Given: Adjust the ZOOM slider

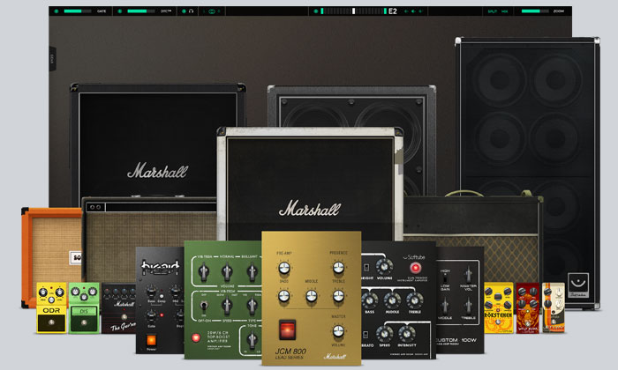Looking at the screenshot, I should tap(535, 11).
